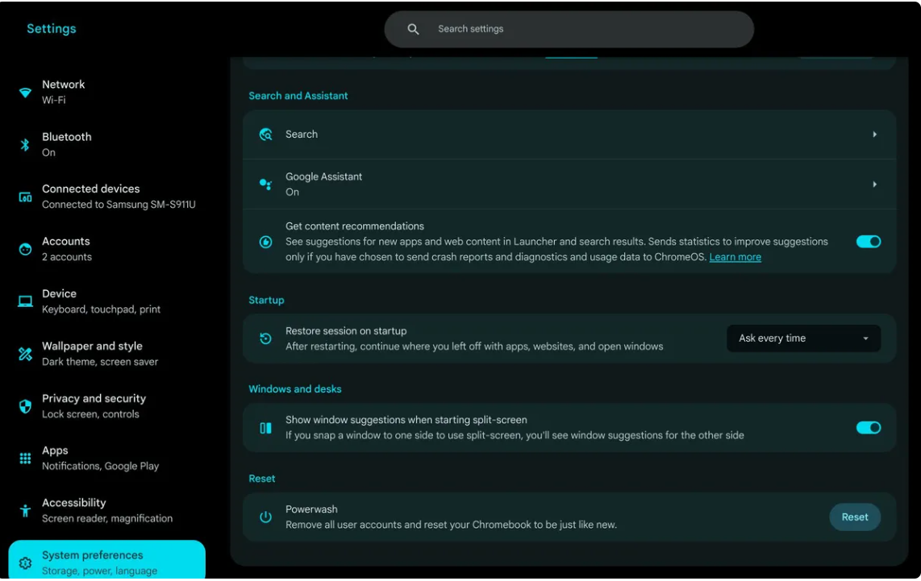The image size is (921, 581).
Task: Open the Ask every time dropdown
Action: (803, 338)
